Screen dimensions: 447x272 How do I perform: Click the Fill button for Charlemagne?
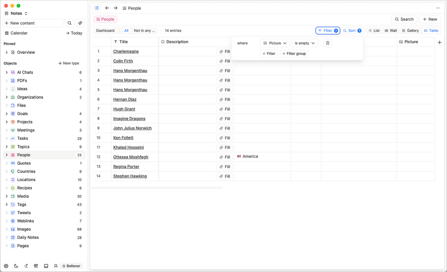[x=225, y=52]
